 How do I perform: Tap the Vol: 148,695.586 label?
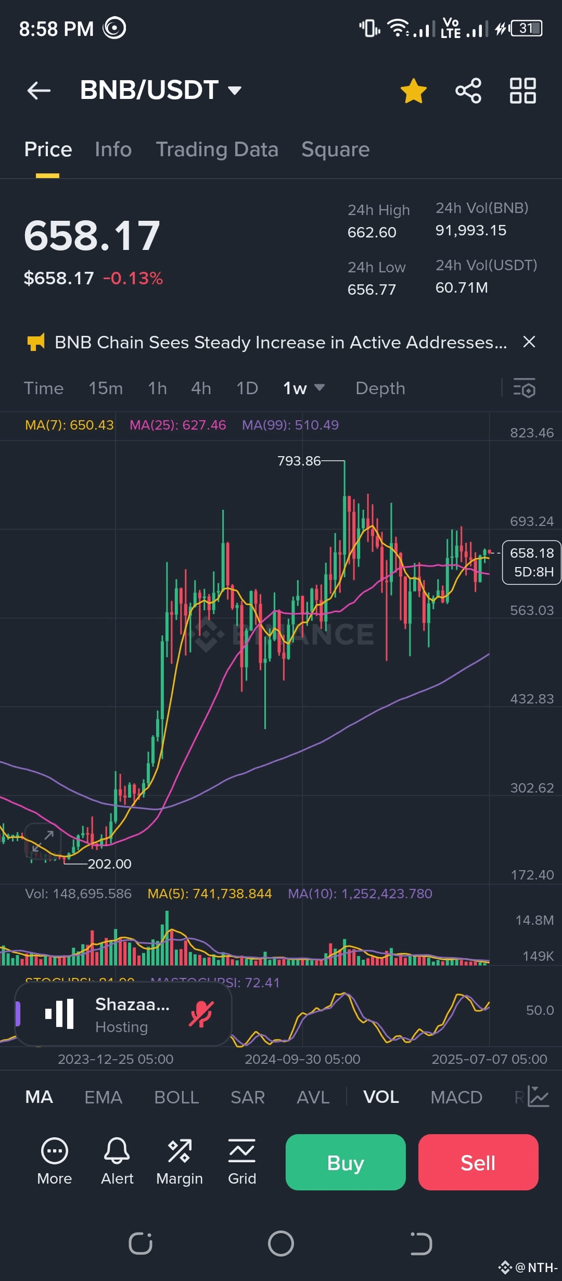pyautogui.click(x=78, y=894)
